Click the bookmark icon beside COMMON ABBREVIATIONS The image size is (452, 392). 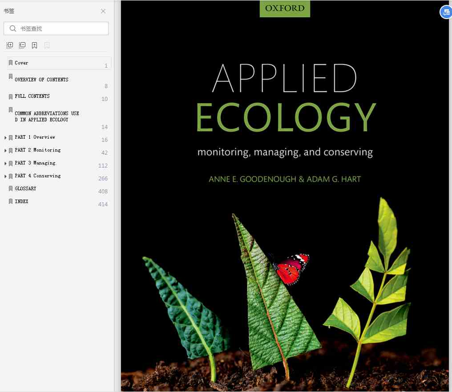(x=11, y=110)
